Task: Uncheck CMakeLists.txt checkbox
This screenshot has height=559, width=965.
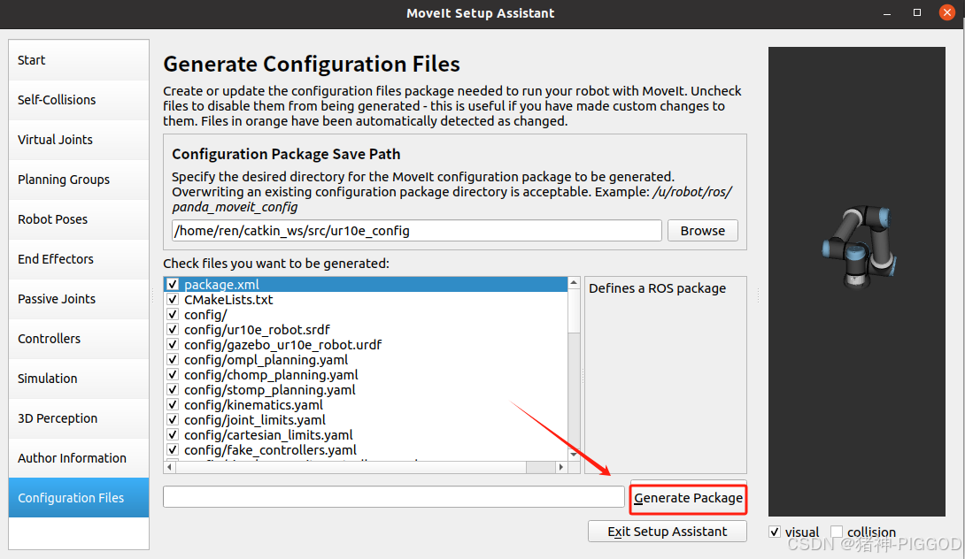Action: tap(173, 300)
